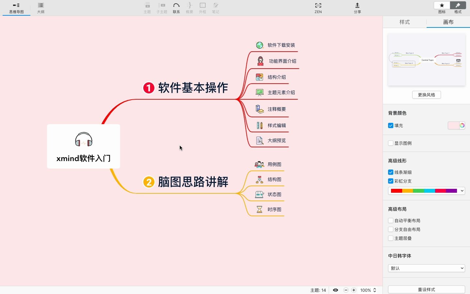
Task: Select the 状态图 subtopic text
Action: [x=274, y=194]
